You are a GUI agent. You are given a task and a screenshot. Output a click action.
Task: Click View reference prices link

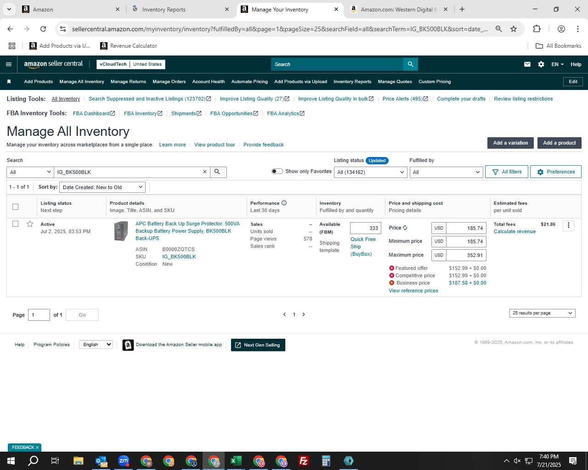tap(413, 291)
